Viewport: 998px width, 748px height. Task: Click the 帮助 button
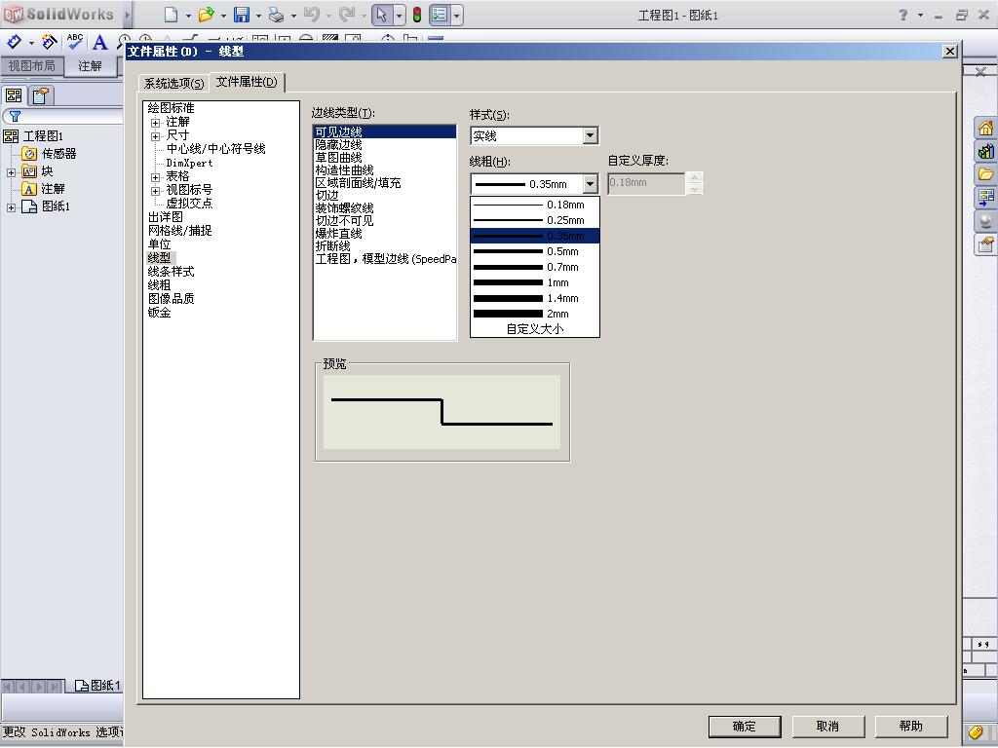(911, 727)
